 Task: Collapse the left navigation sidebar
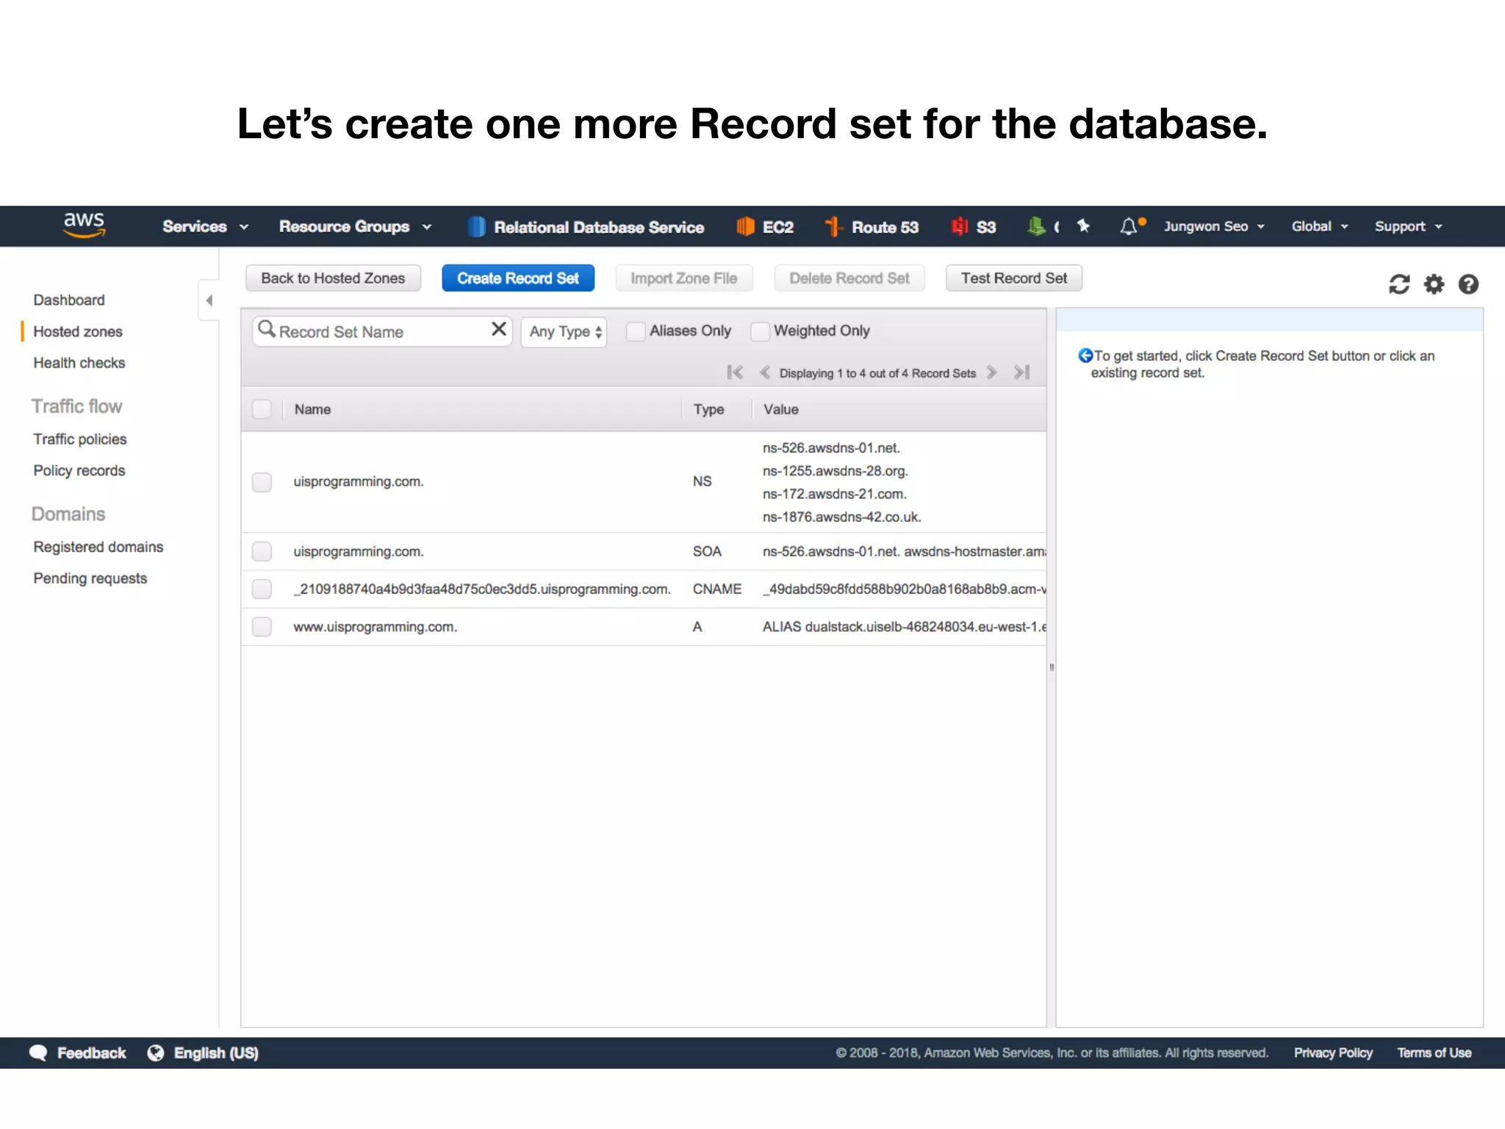tap(209, 300)
